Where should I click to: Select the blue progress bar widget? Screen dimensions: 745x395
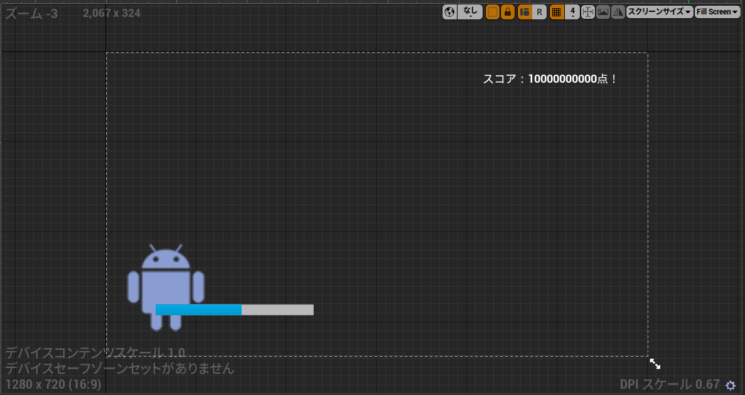click(234, 310)
